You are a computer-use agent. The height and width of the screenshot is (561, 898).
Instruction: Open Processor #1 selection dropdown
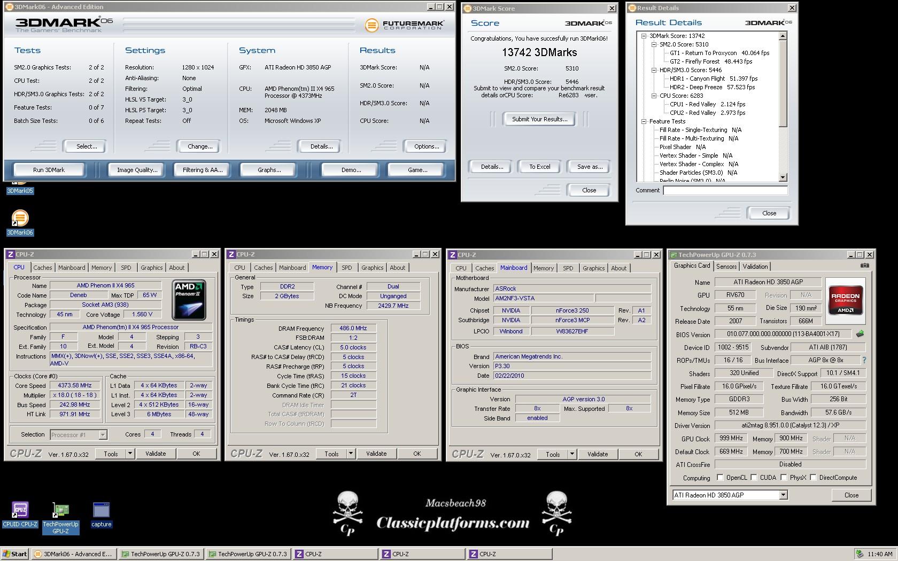coord(103,435)
